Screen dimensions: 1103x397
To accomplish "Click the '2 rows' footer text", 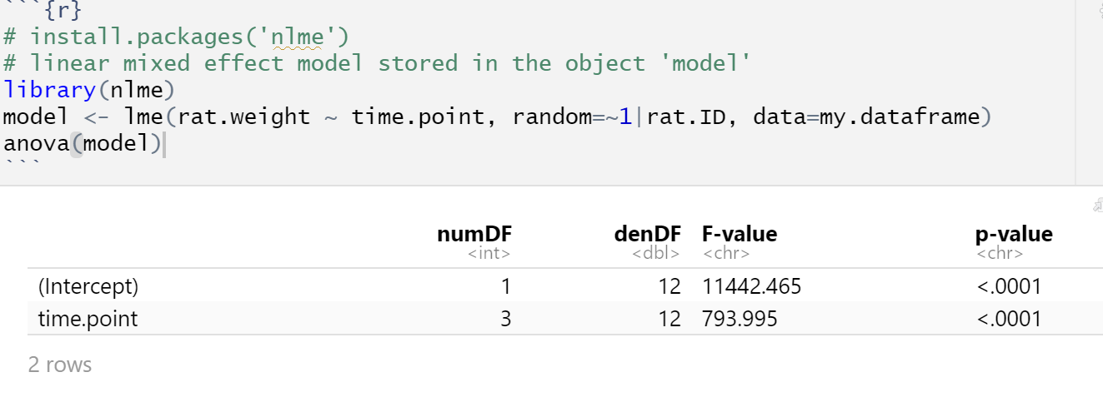I will click(x=60, y=365).
